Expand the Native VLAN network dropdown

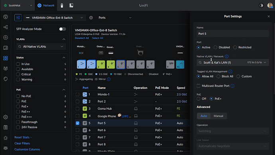click(x=233, y=63)
